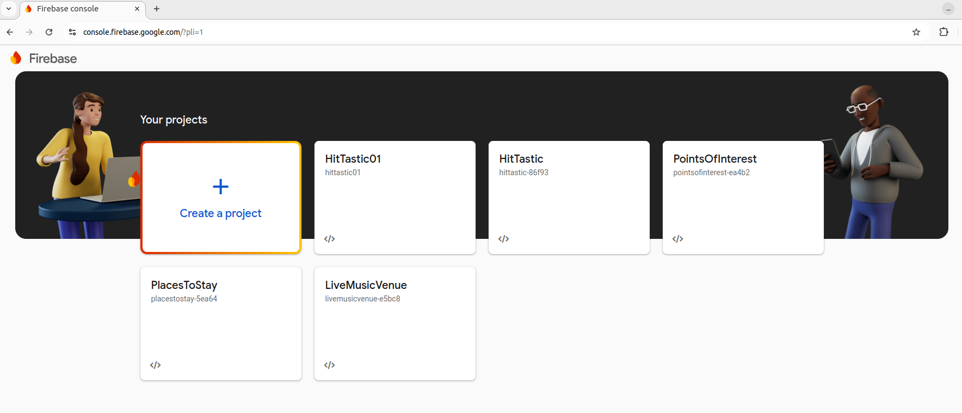
Task: Open the PointsOfInterest project title
Action: [715, 159]
